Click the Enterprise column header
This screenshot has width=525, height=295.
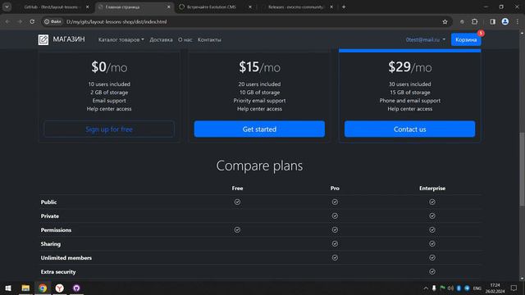tap(432, 188)
